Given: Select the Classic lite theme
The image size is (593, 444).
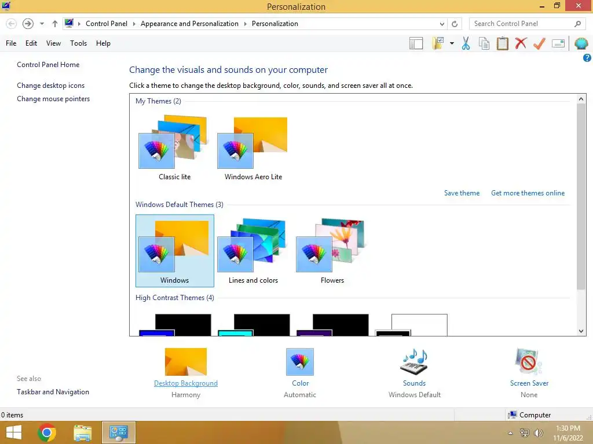Looking at the screenshot, I should coord(175,147).
